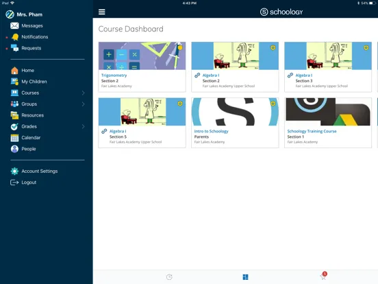The height and width of the screenshot is (284, 378).
Task: Click the Trigonometry course thumbnail image
Action: 142,56
